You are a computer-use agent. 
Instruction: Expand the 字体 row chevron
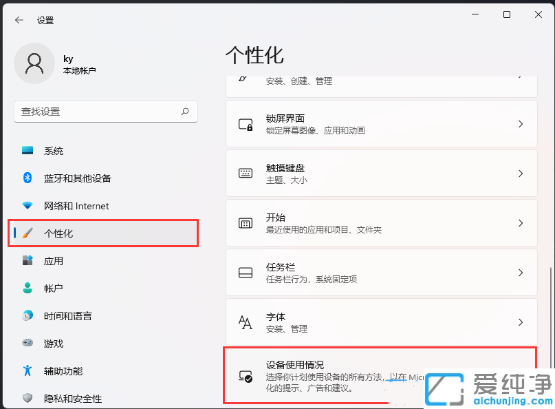[521, 322]
